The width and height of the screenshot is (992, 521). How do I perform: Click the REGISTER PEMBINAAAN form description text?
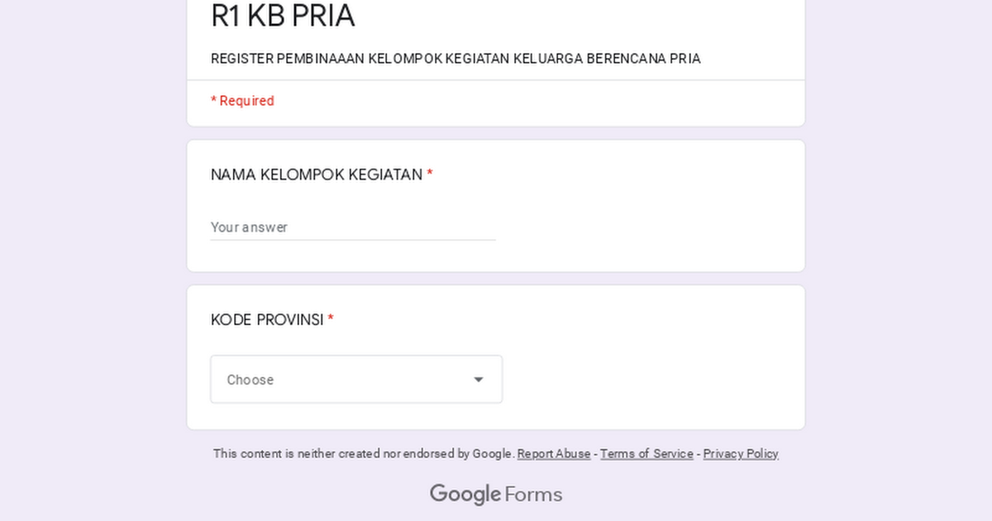pyautogui.click(x=455, y=59)
